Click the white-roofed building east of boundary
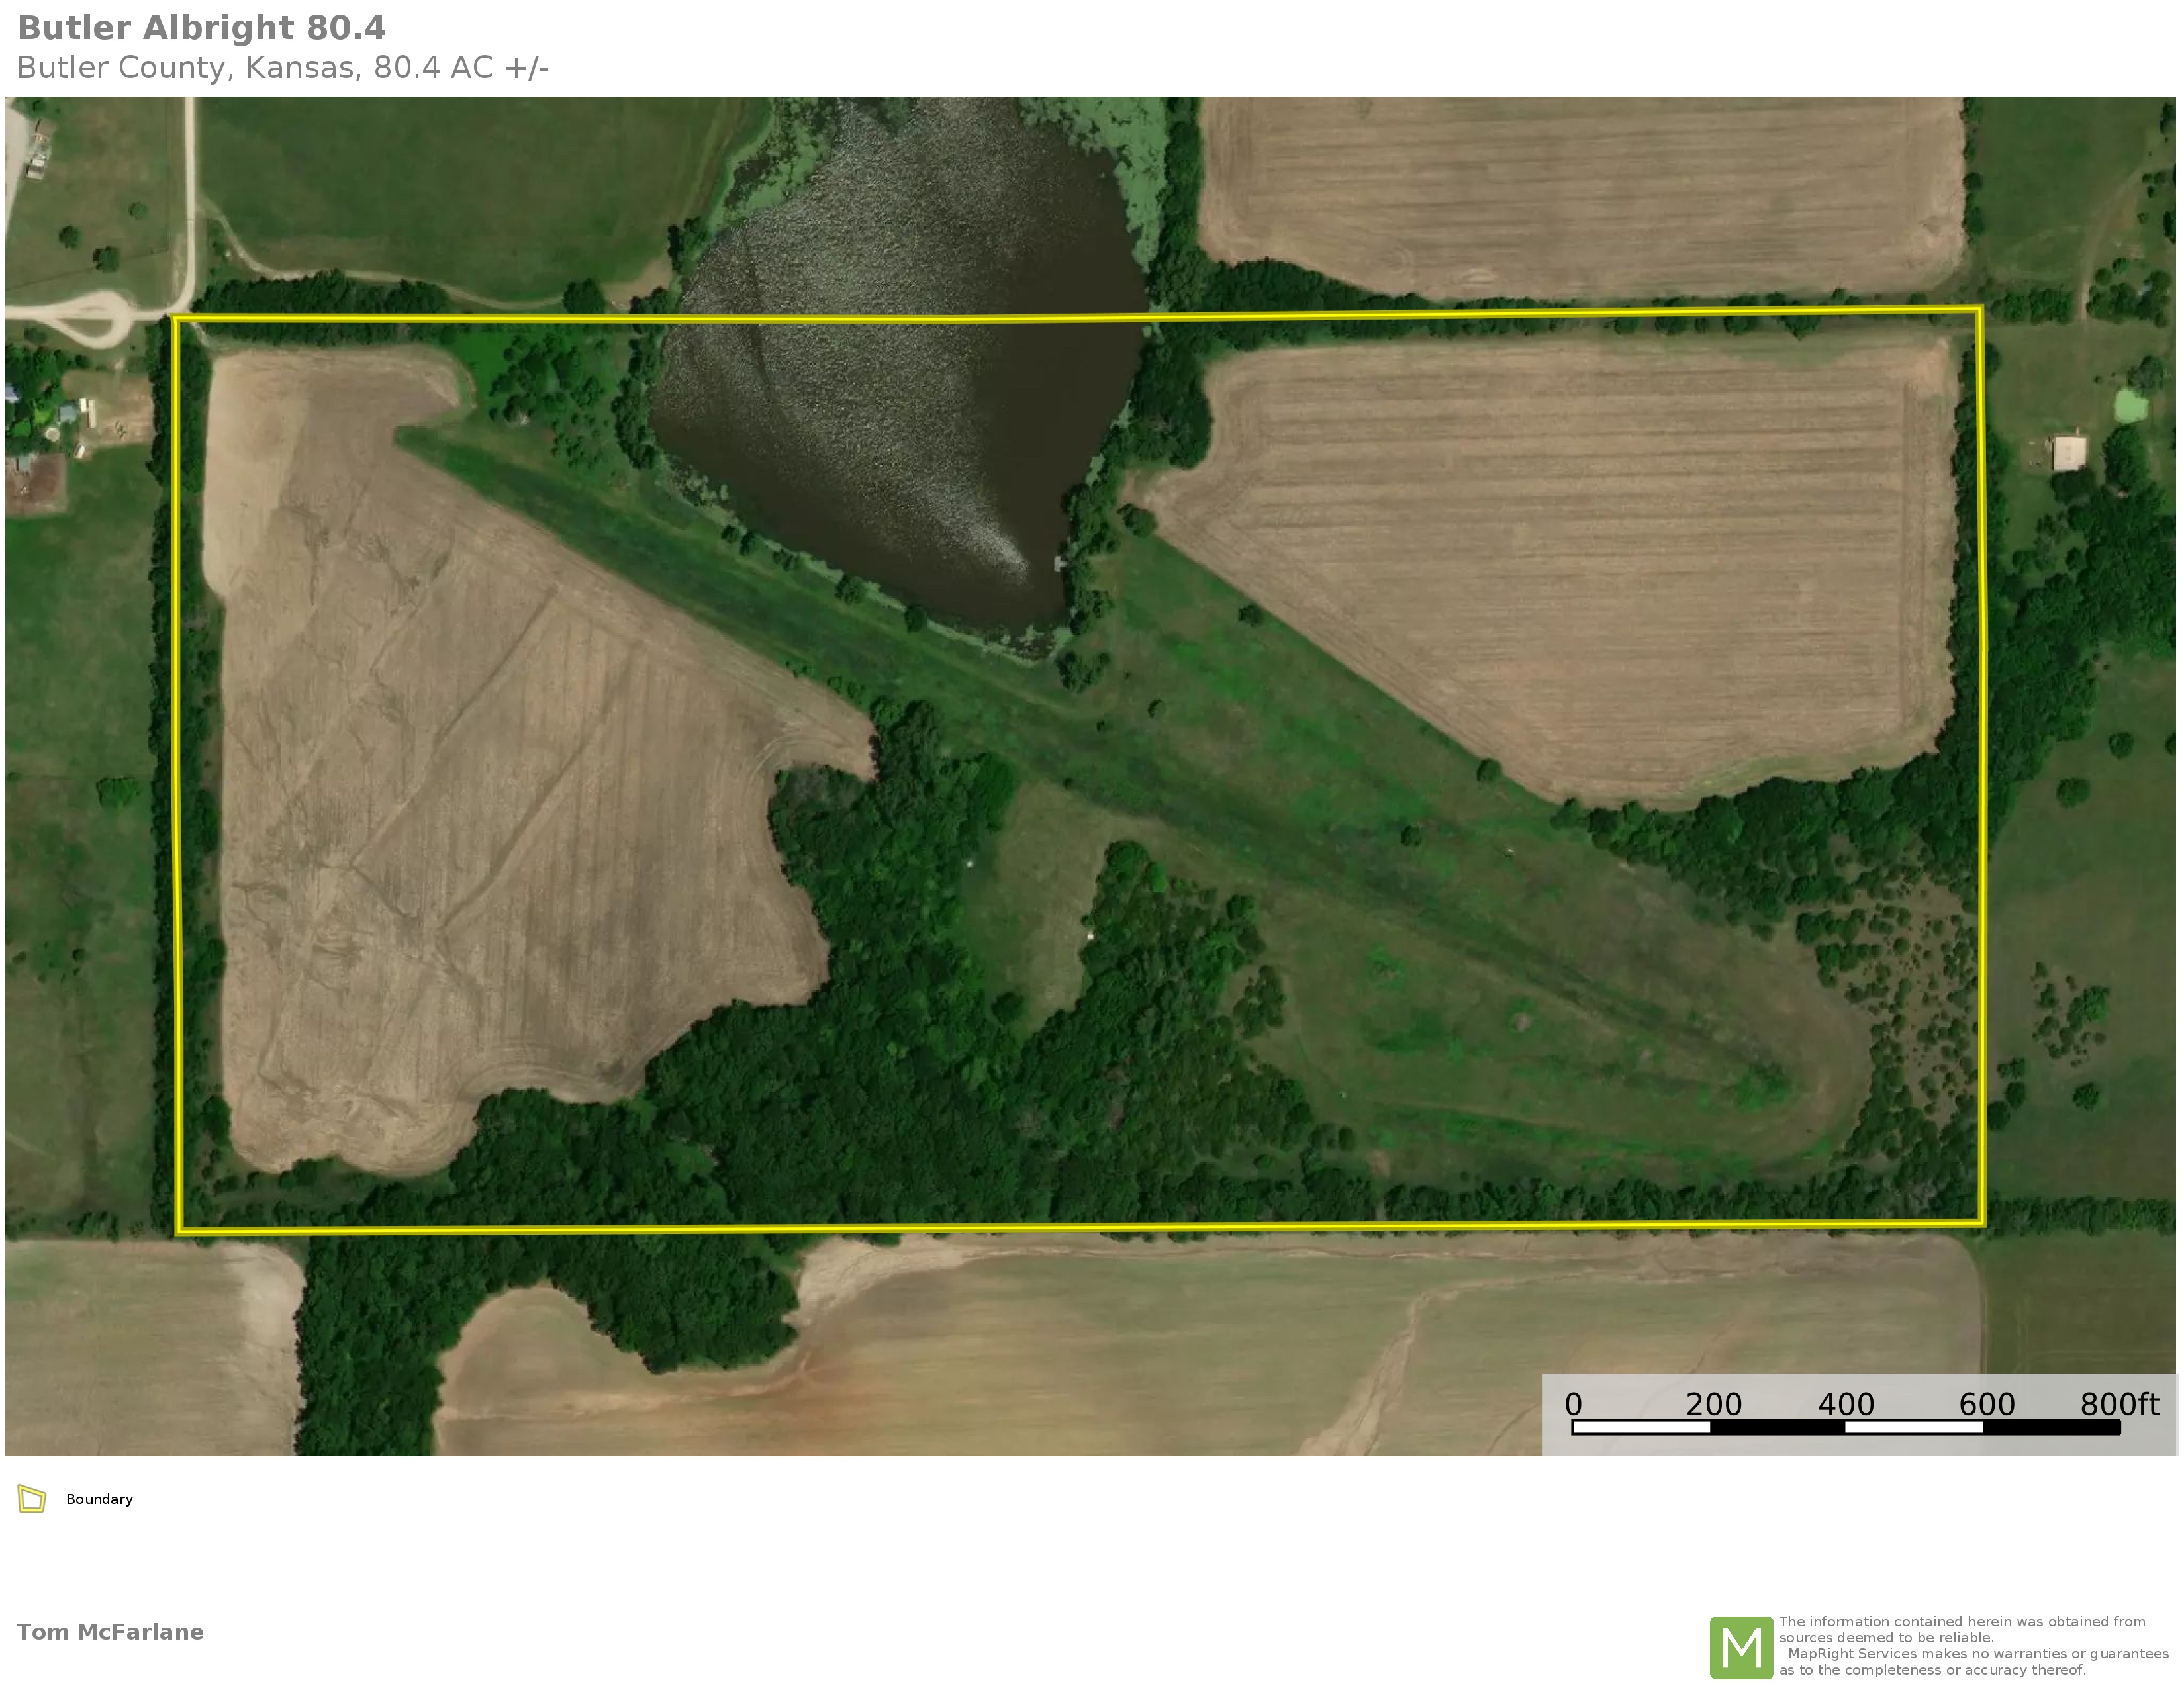This screenshot has height=1688, width=2184. pos(2069,452)
